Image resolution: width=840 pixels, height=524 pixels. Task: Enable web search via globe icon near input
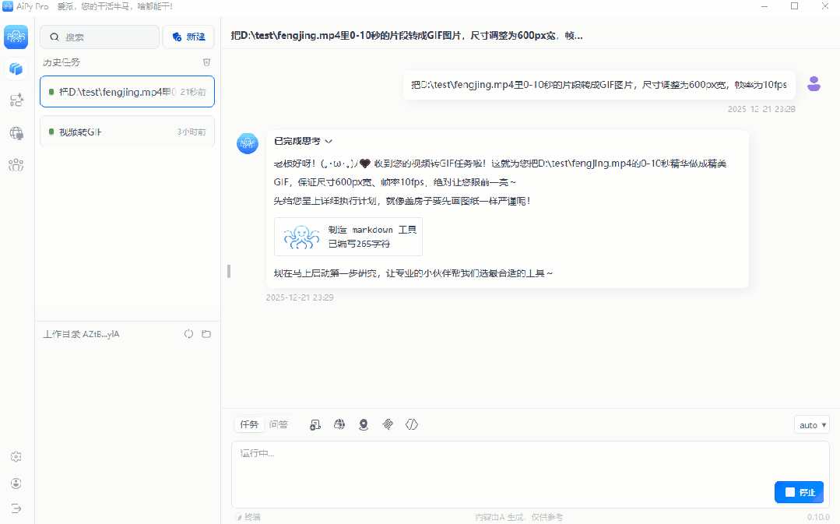339,424
